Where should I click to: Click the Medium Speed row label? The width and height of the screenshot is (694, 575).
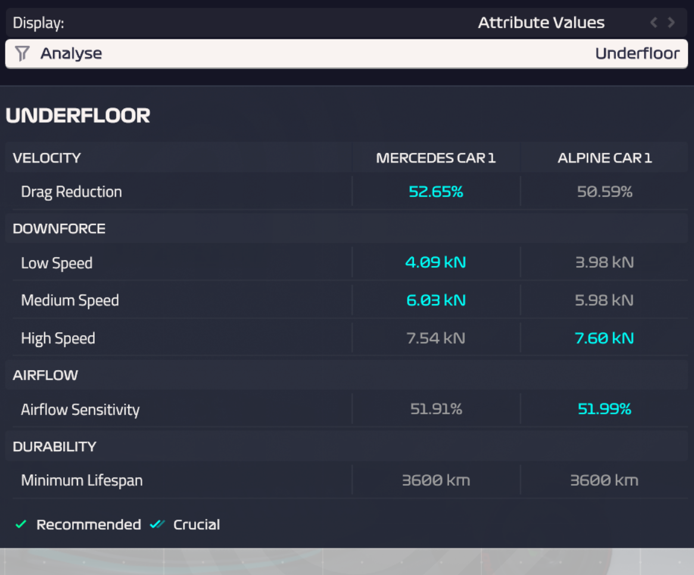tap(70, 301)
